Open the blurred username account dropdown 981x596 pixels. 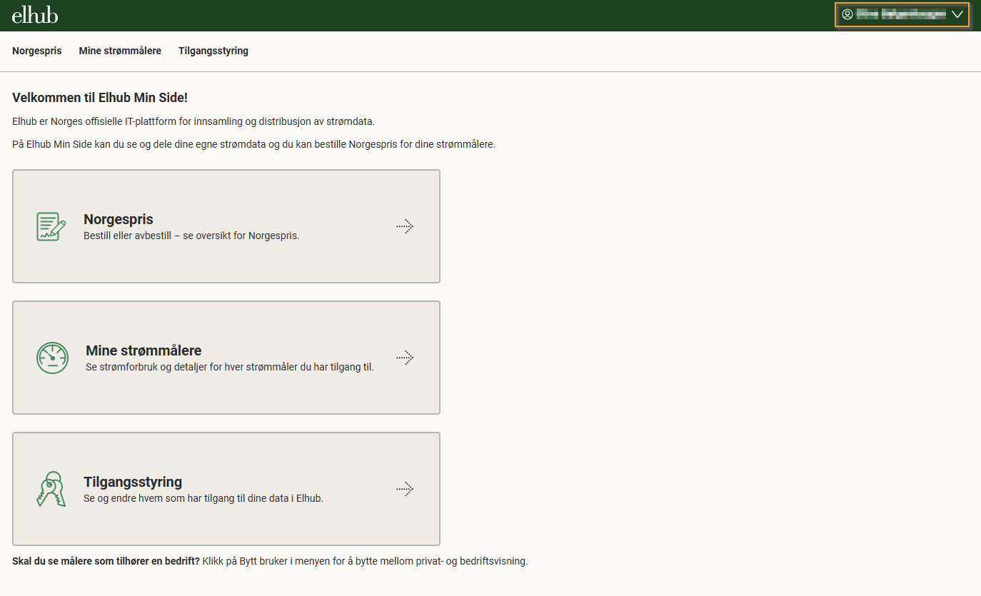coord(900,14)
